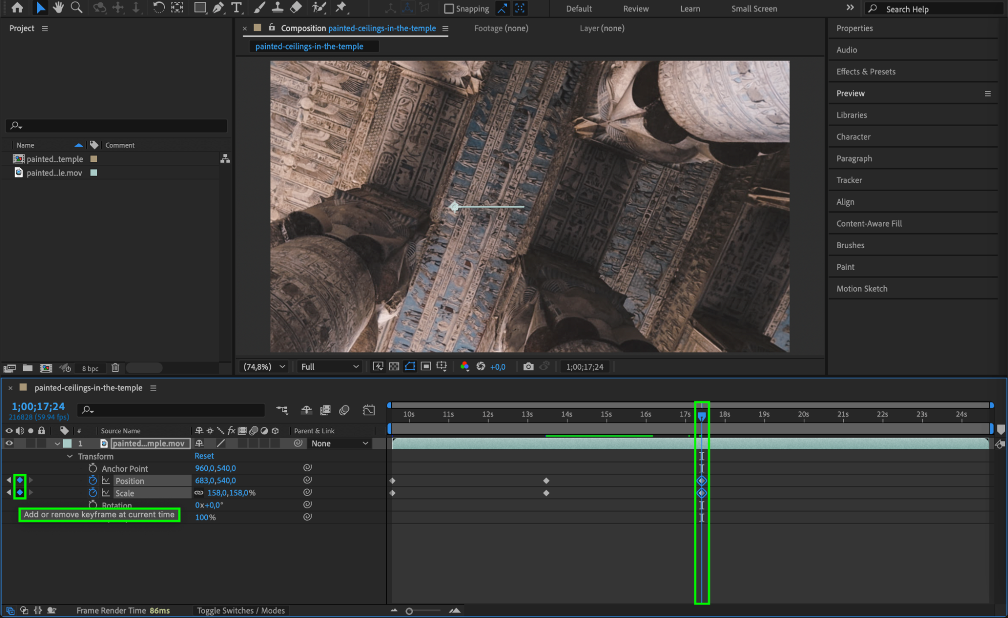Screen dimensions: 1008x618
Task: Hide layer 1 with eye toggle
Action: (9, 443)
